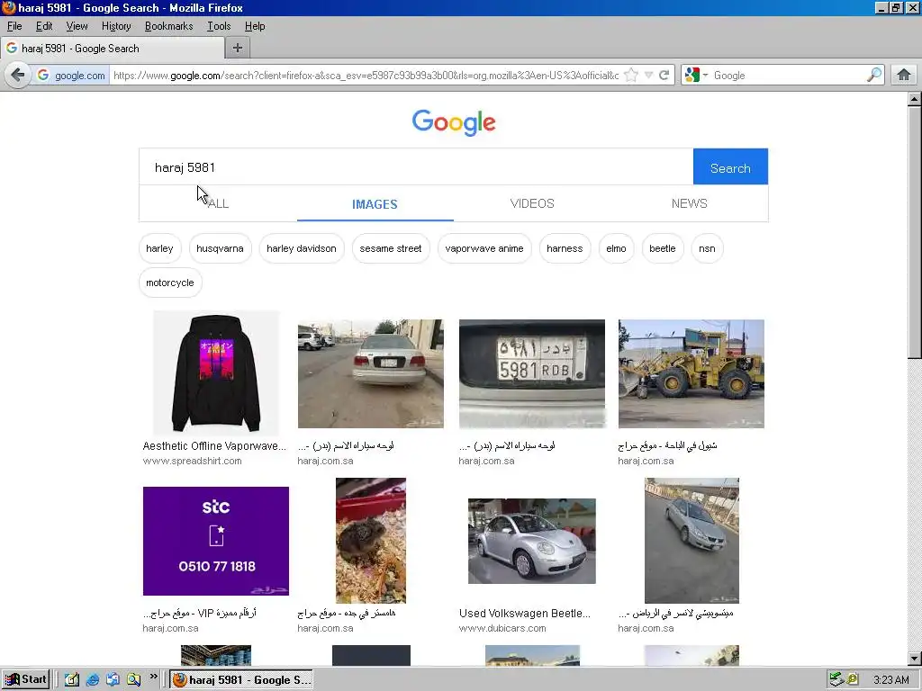Screen dimensions: 922x691
Task: Click the Firefox taskbar window button
Action: click(x=241, y=680)
